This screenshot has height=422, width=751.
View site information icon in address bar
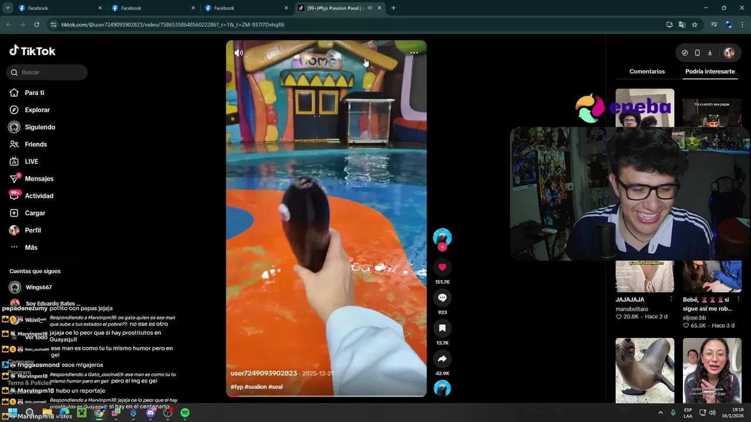(x=53, y=25)
